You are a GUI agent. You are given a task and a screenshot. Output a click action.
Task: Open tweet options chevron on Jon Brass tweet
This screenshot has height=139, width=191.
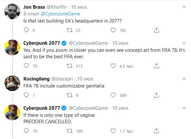point(184,7)
